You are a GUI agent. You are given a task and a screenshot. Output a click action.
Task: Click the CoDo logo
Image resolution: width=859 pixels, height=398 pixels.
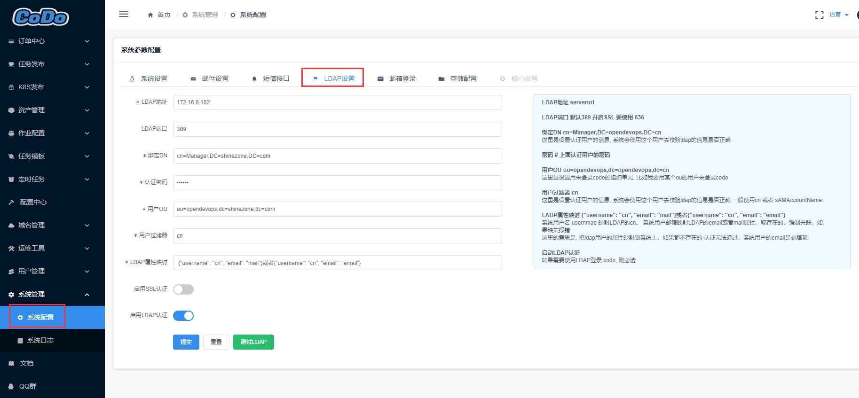(x=40, y=17)
